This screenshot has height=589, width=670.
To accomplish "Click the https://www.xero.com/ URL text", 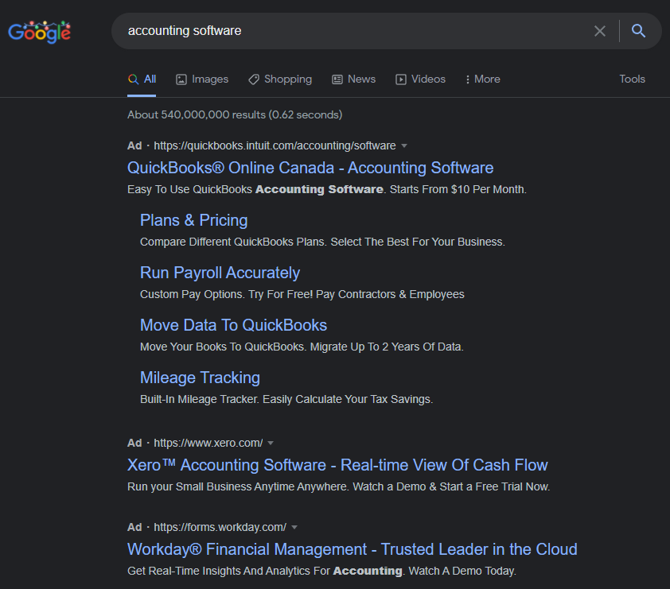I will [x=208, y=443].
